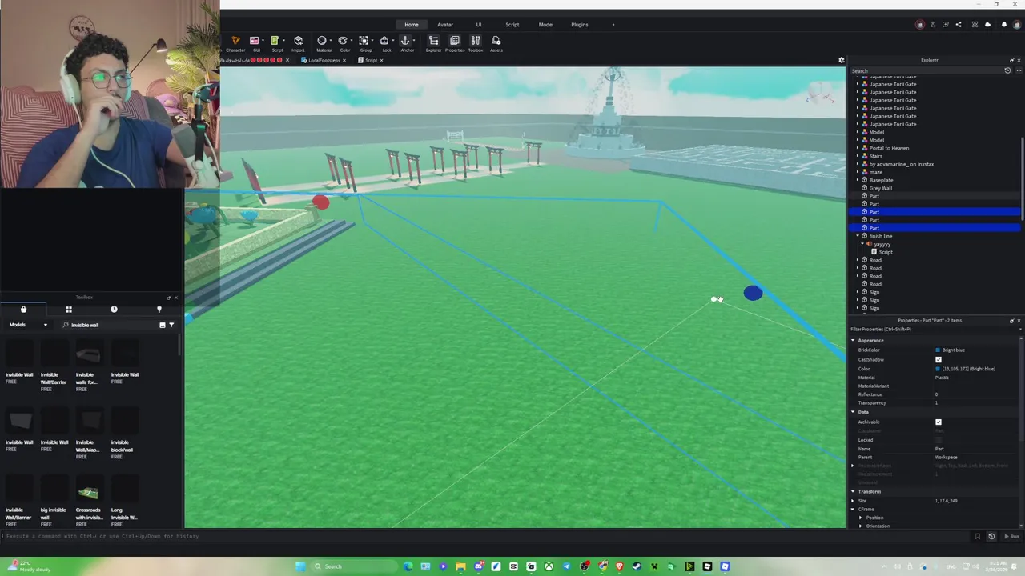Toggle the CastShadow checkbox
The height and width of the screenshot is (576, 1025).
click(939, 359)
